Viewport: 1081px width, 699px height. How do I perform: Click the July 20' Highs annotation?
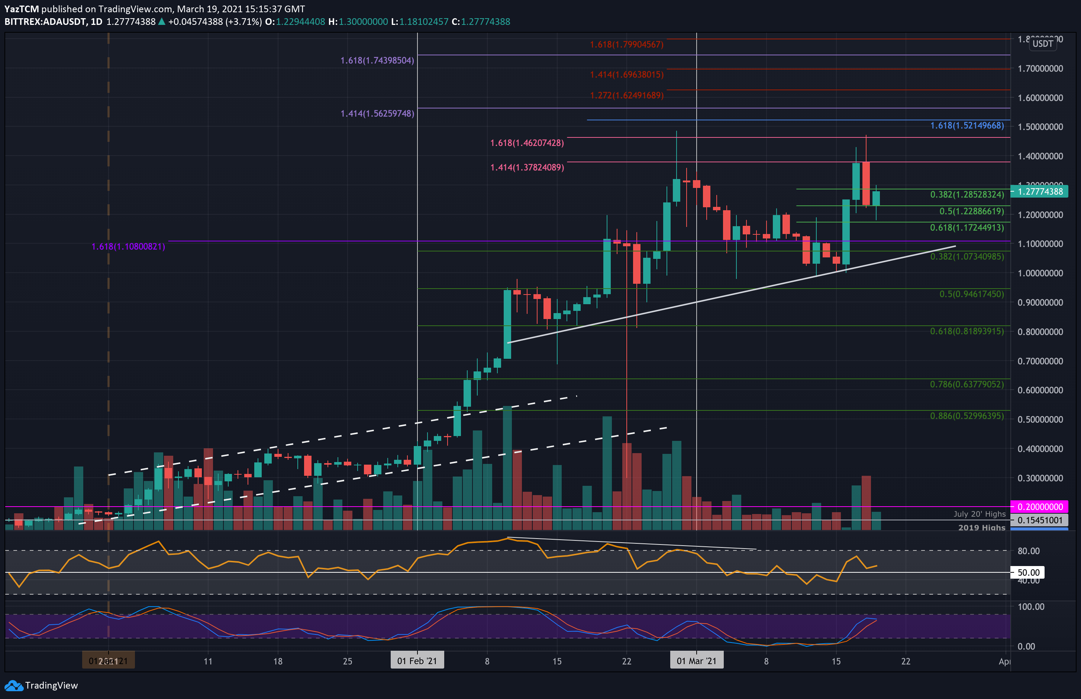pyautogui.click(x=979, y=514)
